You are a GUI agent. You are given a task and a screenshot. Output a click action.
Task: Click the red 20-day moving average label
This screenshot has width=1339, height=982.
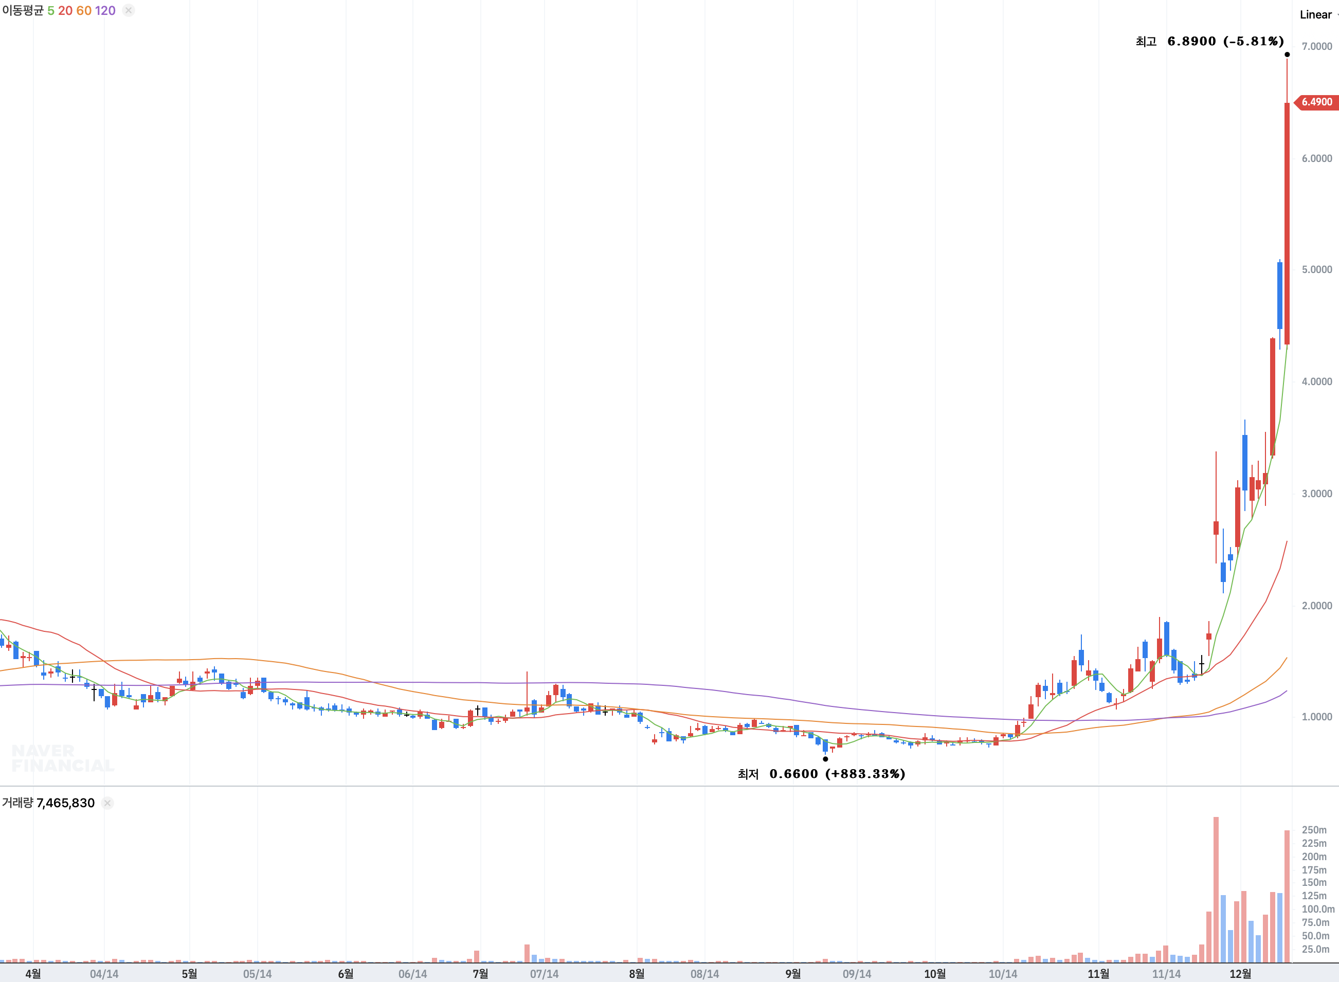[x=65, y=11]
